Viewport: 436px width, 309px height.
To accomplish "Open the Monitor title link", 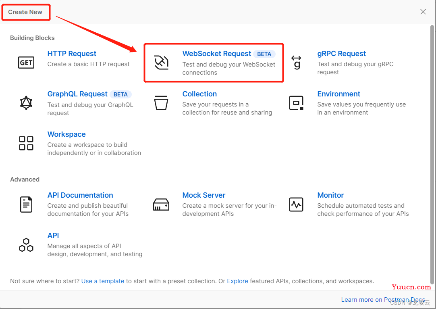I will 330,195.
